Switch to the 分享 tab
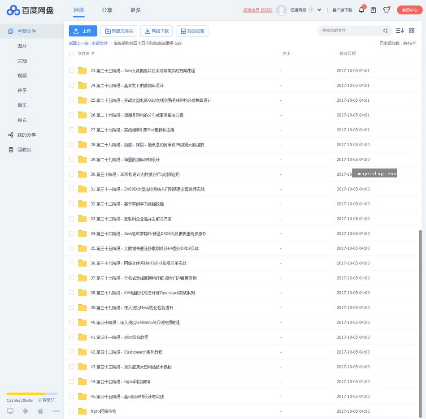Screen dimensions: 426x419 coord(107,10)
